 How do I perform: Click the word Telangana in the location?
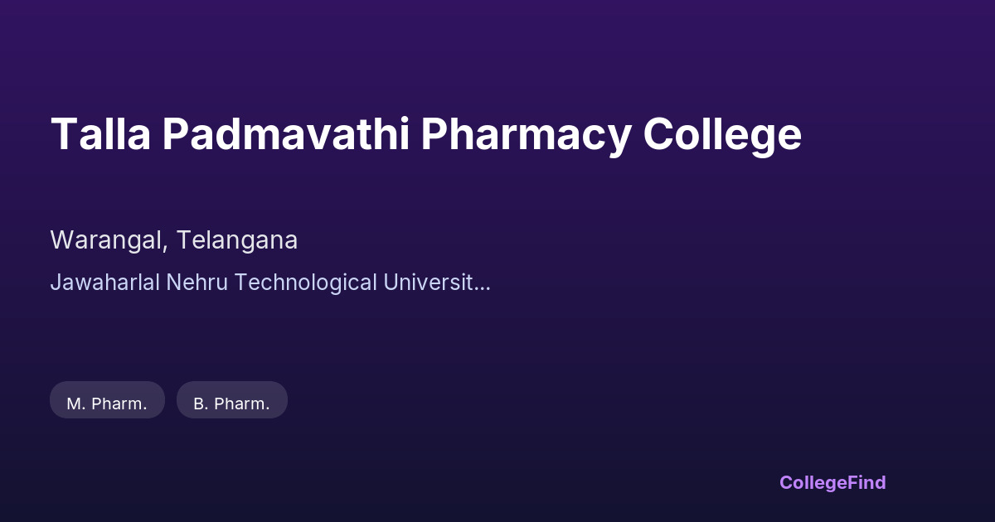coord(239,240)
